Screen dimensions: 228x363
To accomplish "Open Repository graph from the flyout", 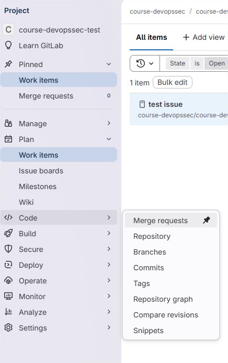I will 170,299.
